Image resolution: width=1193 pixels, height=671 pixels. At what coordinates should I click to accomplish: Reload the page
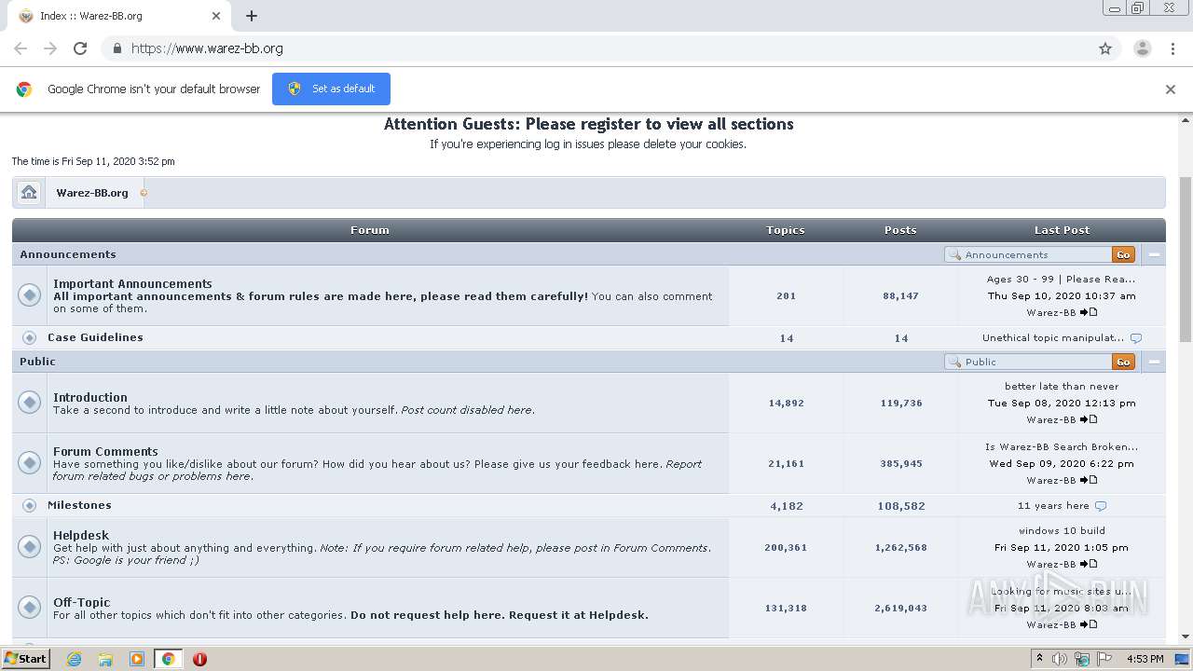pos(80,48)
